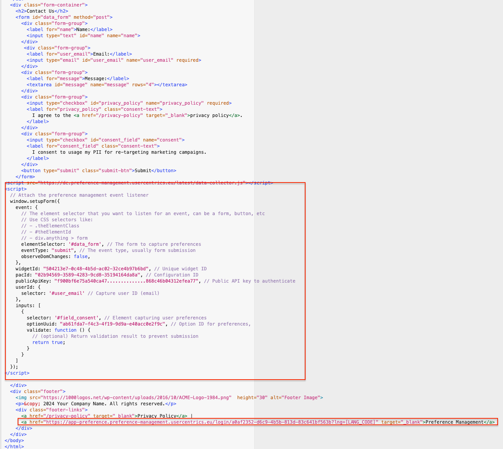Click the '<label for="name">Name:</label>' line
This screenshot has height=449, width=503.
tap(69, 30)
